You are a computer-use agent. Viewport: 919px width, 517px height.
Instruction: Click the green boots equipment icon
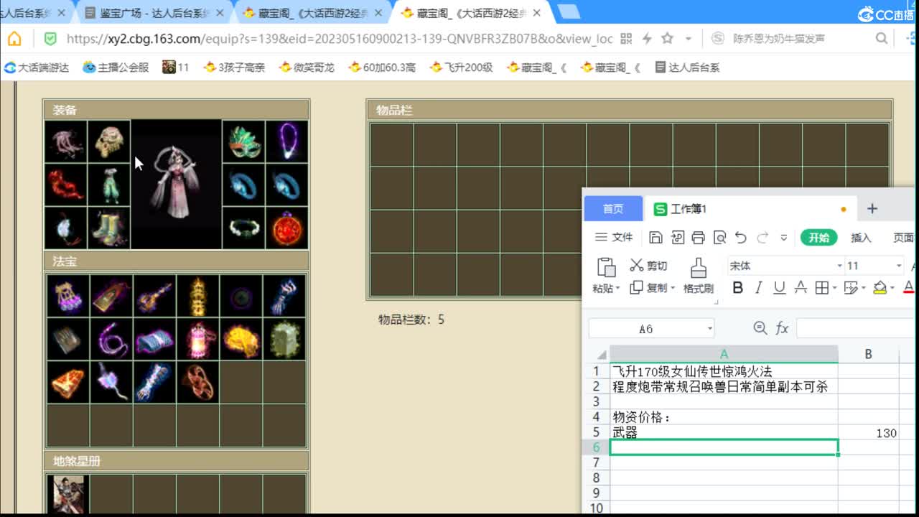109,228
